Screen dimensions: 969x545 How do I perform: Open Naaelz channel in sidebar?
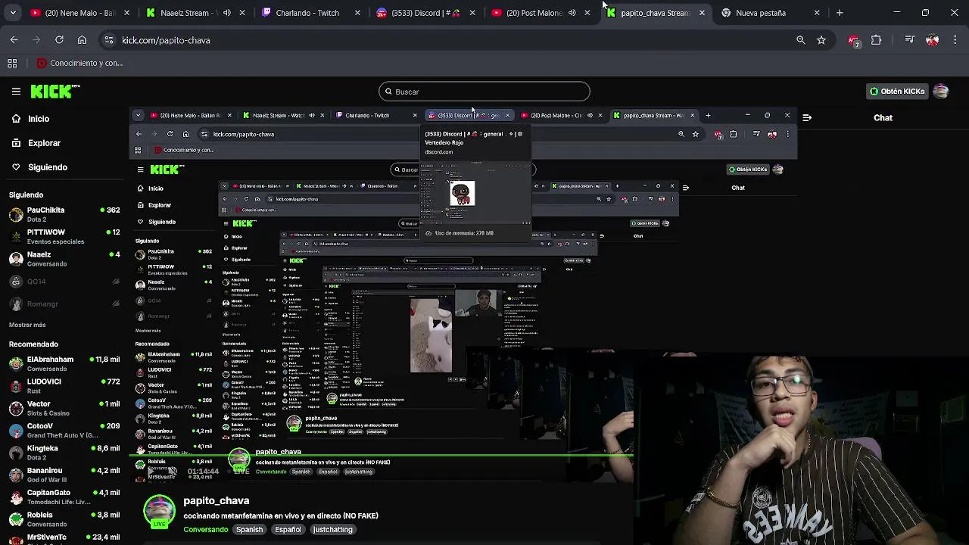pos(64,259)
